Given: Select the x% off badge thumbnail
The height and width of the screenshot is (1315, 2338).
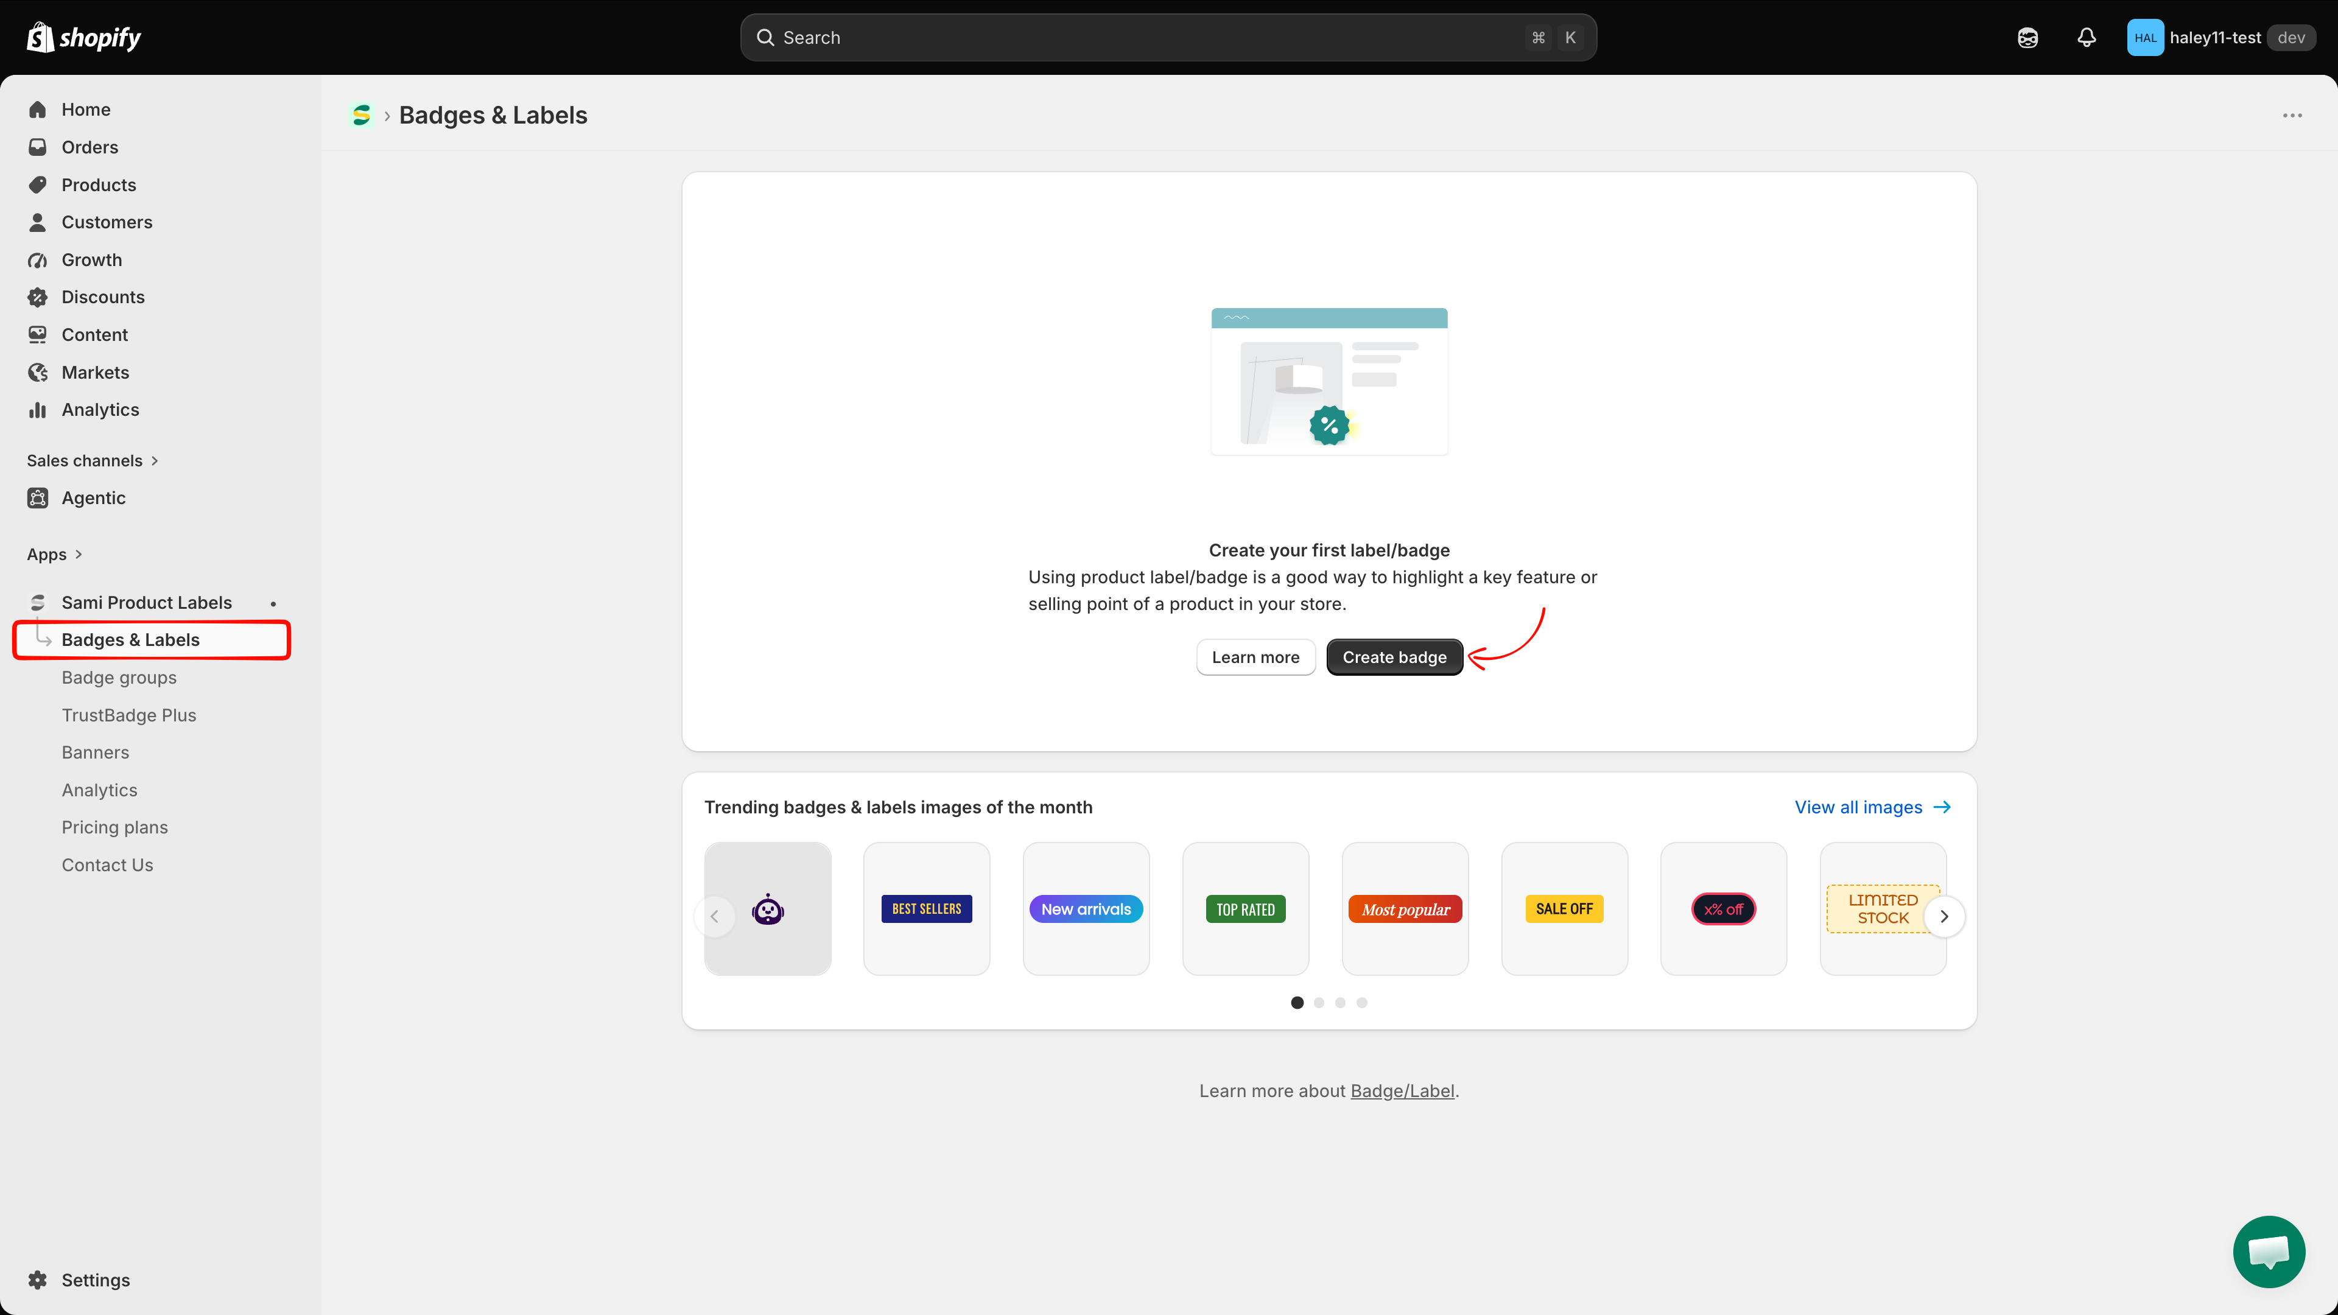Looking at the screenshot, I should pyautogui.click(x=1724, y=910).
